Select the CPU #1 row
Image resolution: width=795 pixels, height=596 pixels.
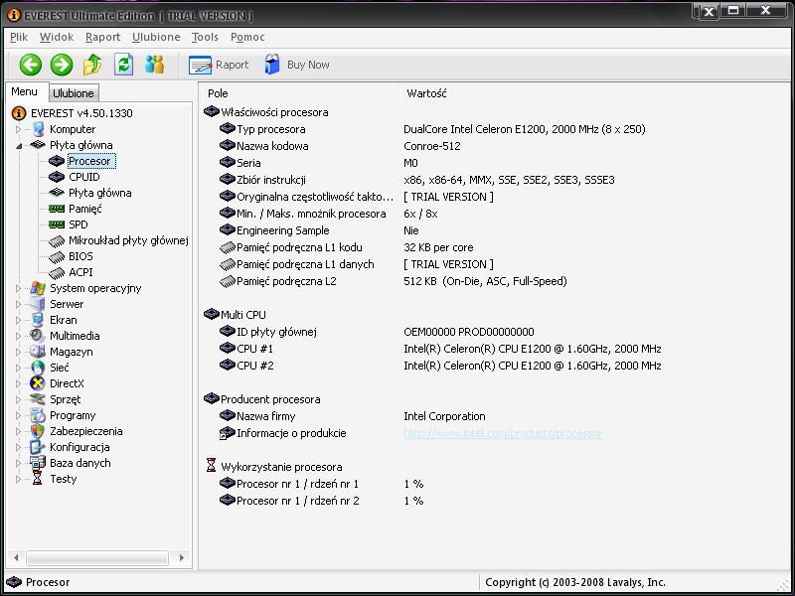tap(440, 349)
